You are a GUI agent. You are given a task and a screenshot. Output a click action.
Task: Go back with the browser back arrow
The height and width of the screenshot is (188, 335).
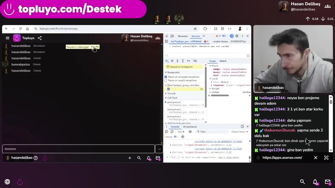coord(6,29)
